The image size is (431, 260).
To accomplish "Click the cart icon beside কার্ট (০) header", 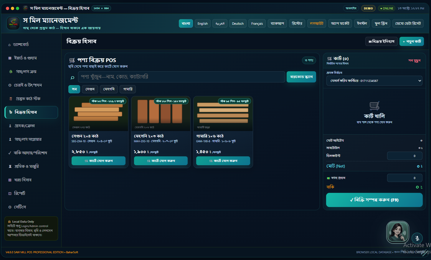I will pyautogui.click(x=329, y=59).
